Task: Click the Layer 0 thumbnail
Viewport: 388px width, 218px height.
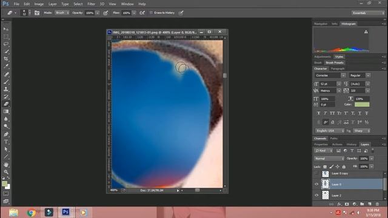Action: click(x=326, y=184)
